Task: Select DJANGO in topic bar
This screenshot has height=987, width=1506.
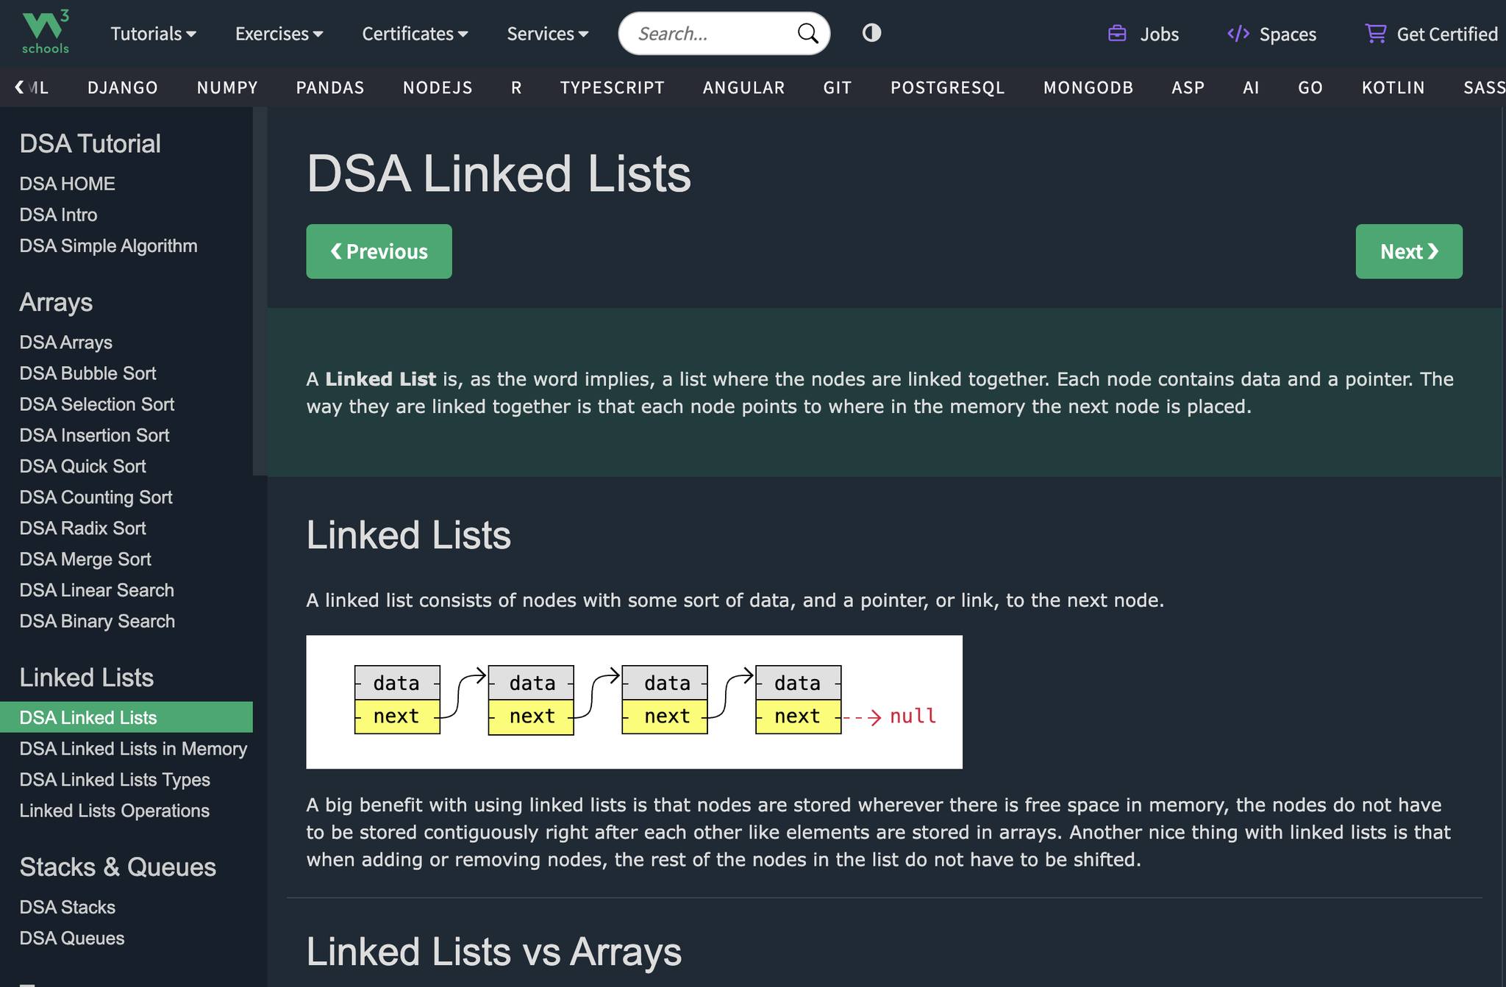Action: pyautogui.click(x=123, y=87)
